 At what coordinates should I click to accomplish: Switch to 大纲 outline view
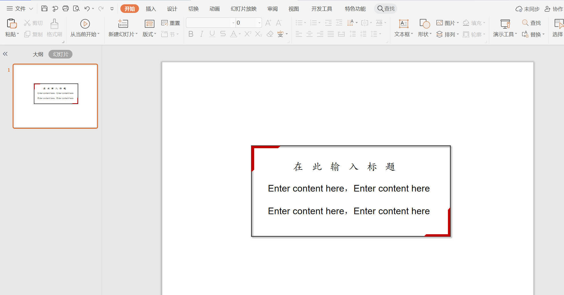38,54
